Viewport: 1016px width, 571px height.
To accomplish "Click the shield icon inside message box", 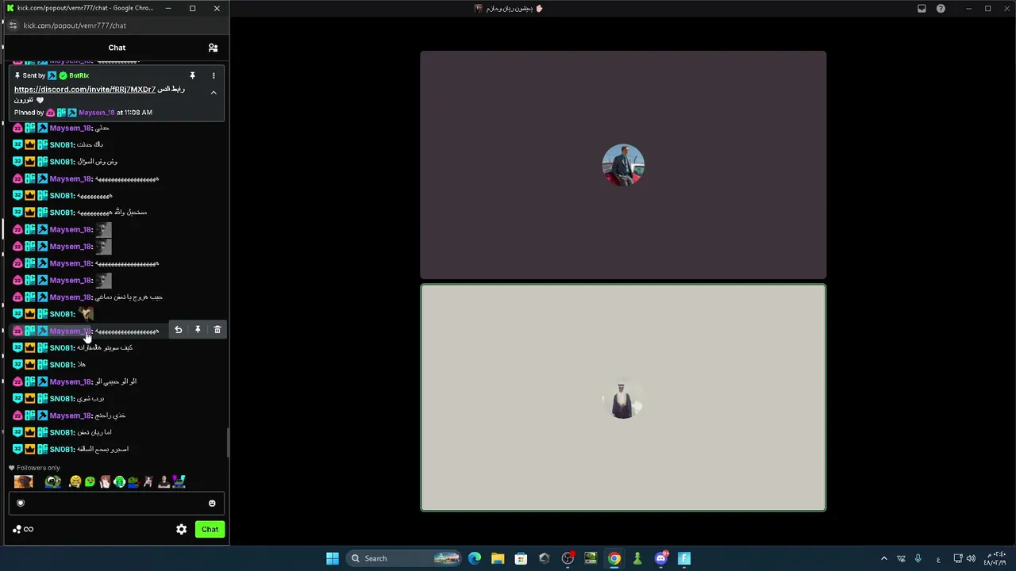I will (x=21, y=503).
